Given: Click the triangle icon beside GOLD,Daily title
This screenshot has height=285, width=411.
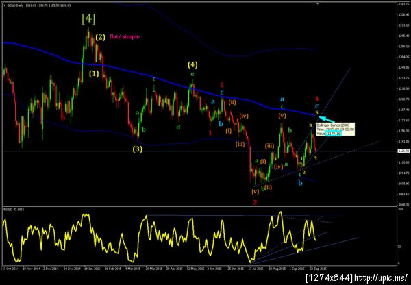Looking at the screenshot, I should (5, 5).
